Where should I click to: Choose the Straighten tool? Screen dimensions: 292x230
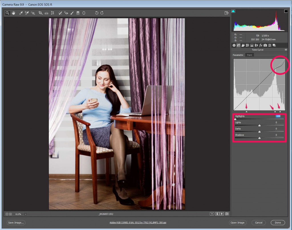point(46,13)
